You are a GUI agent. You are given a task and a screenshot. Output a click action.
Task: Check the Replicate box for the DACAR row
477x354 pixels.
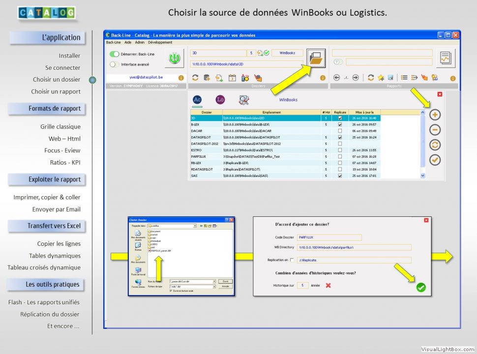click(x=340, y=131)
